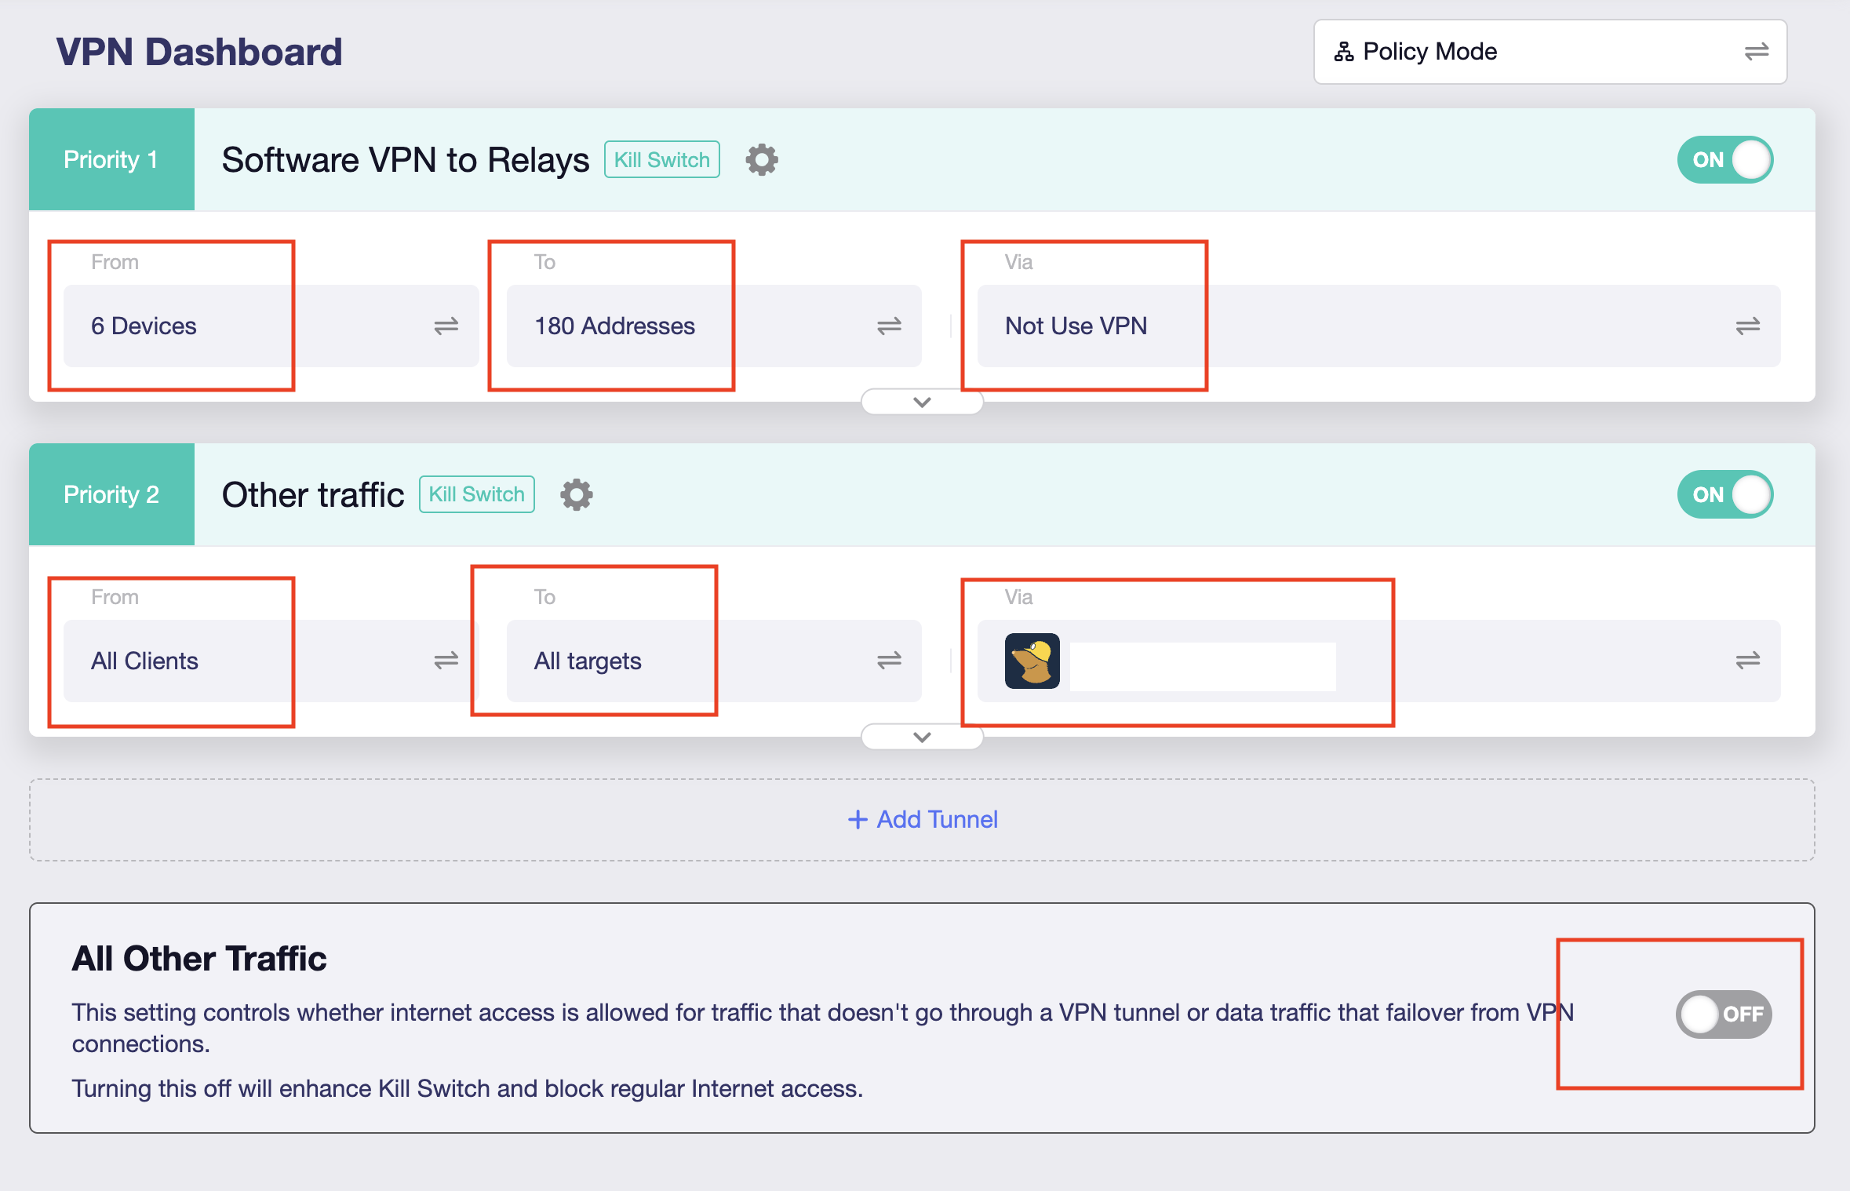Click swap arrows in All Clients field
The height and width of the screenshot is (1191, 1850).
point(446,661)
